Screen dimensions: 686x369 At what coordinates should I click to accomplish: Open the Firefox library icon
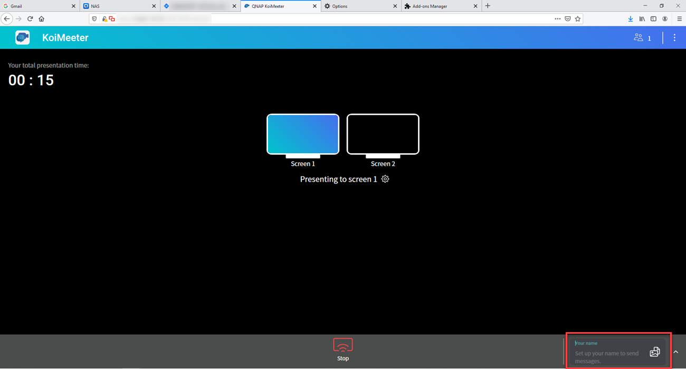(x=642, y=19)
